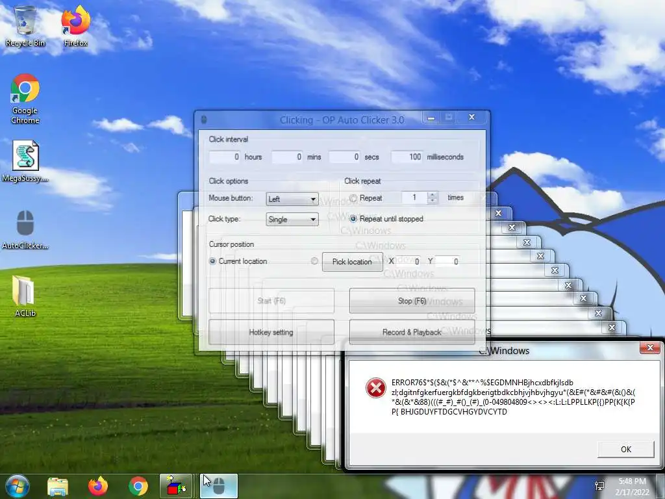This screenshot has width=665, height=499.
Task: Select the Repeat radio button
Action: point(353,198)
